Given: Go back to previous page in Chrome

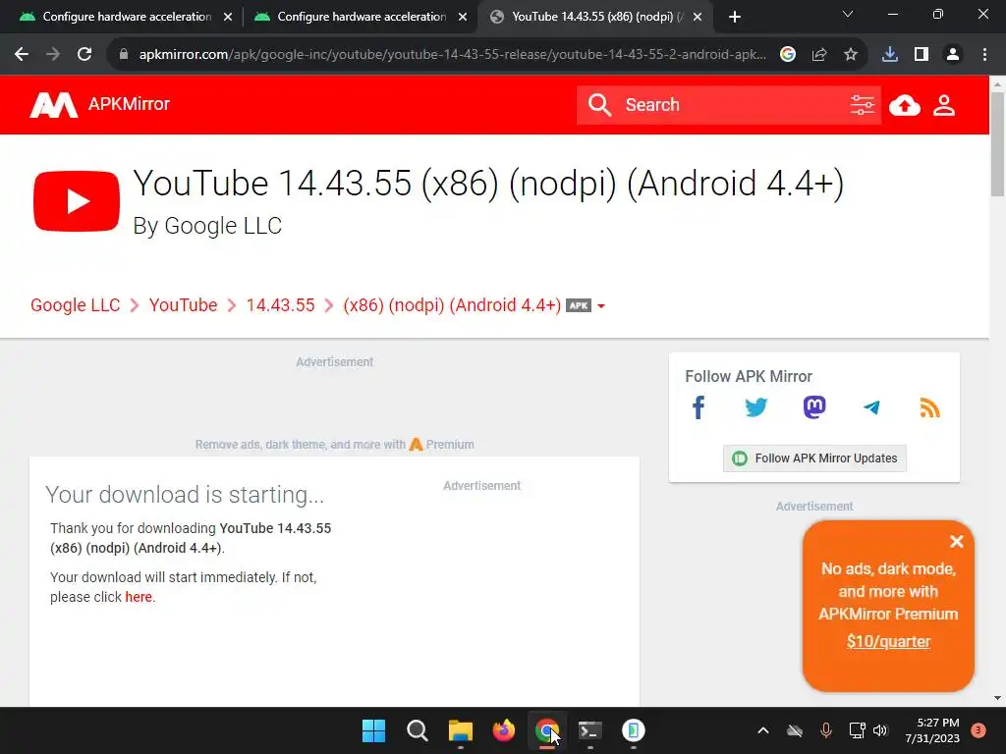Looking at the screenshot, I should click(x=22, y=55).
